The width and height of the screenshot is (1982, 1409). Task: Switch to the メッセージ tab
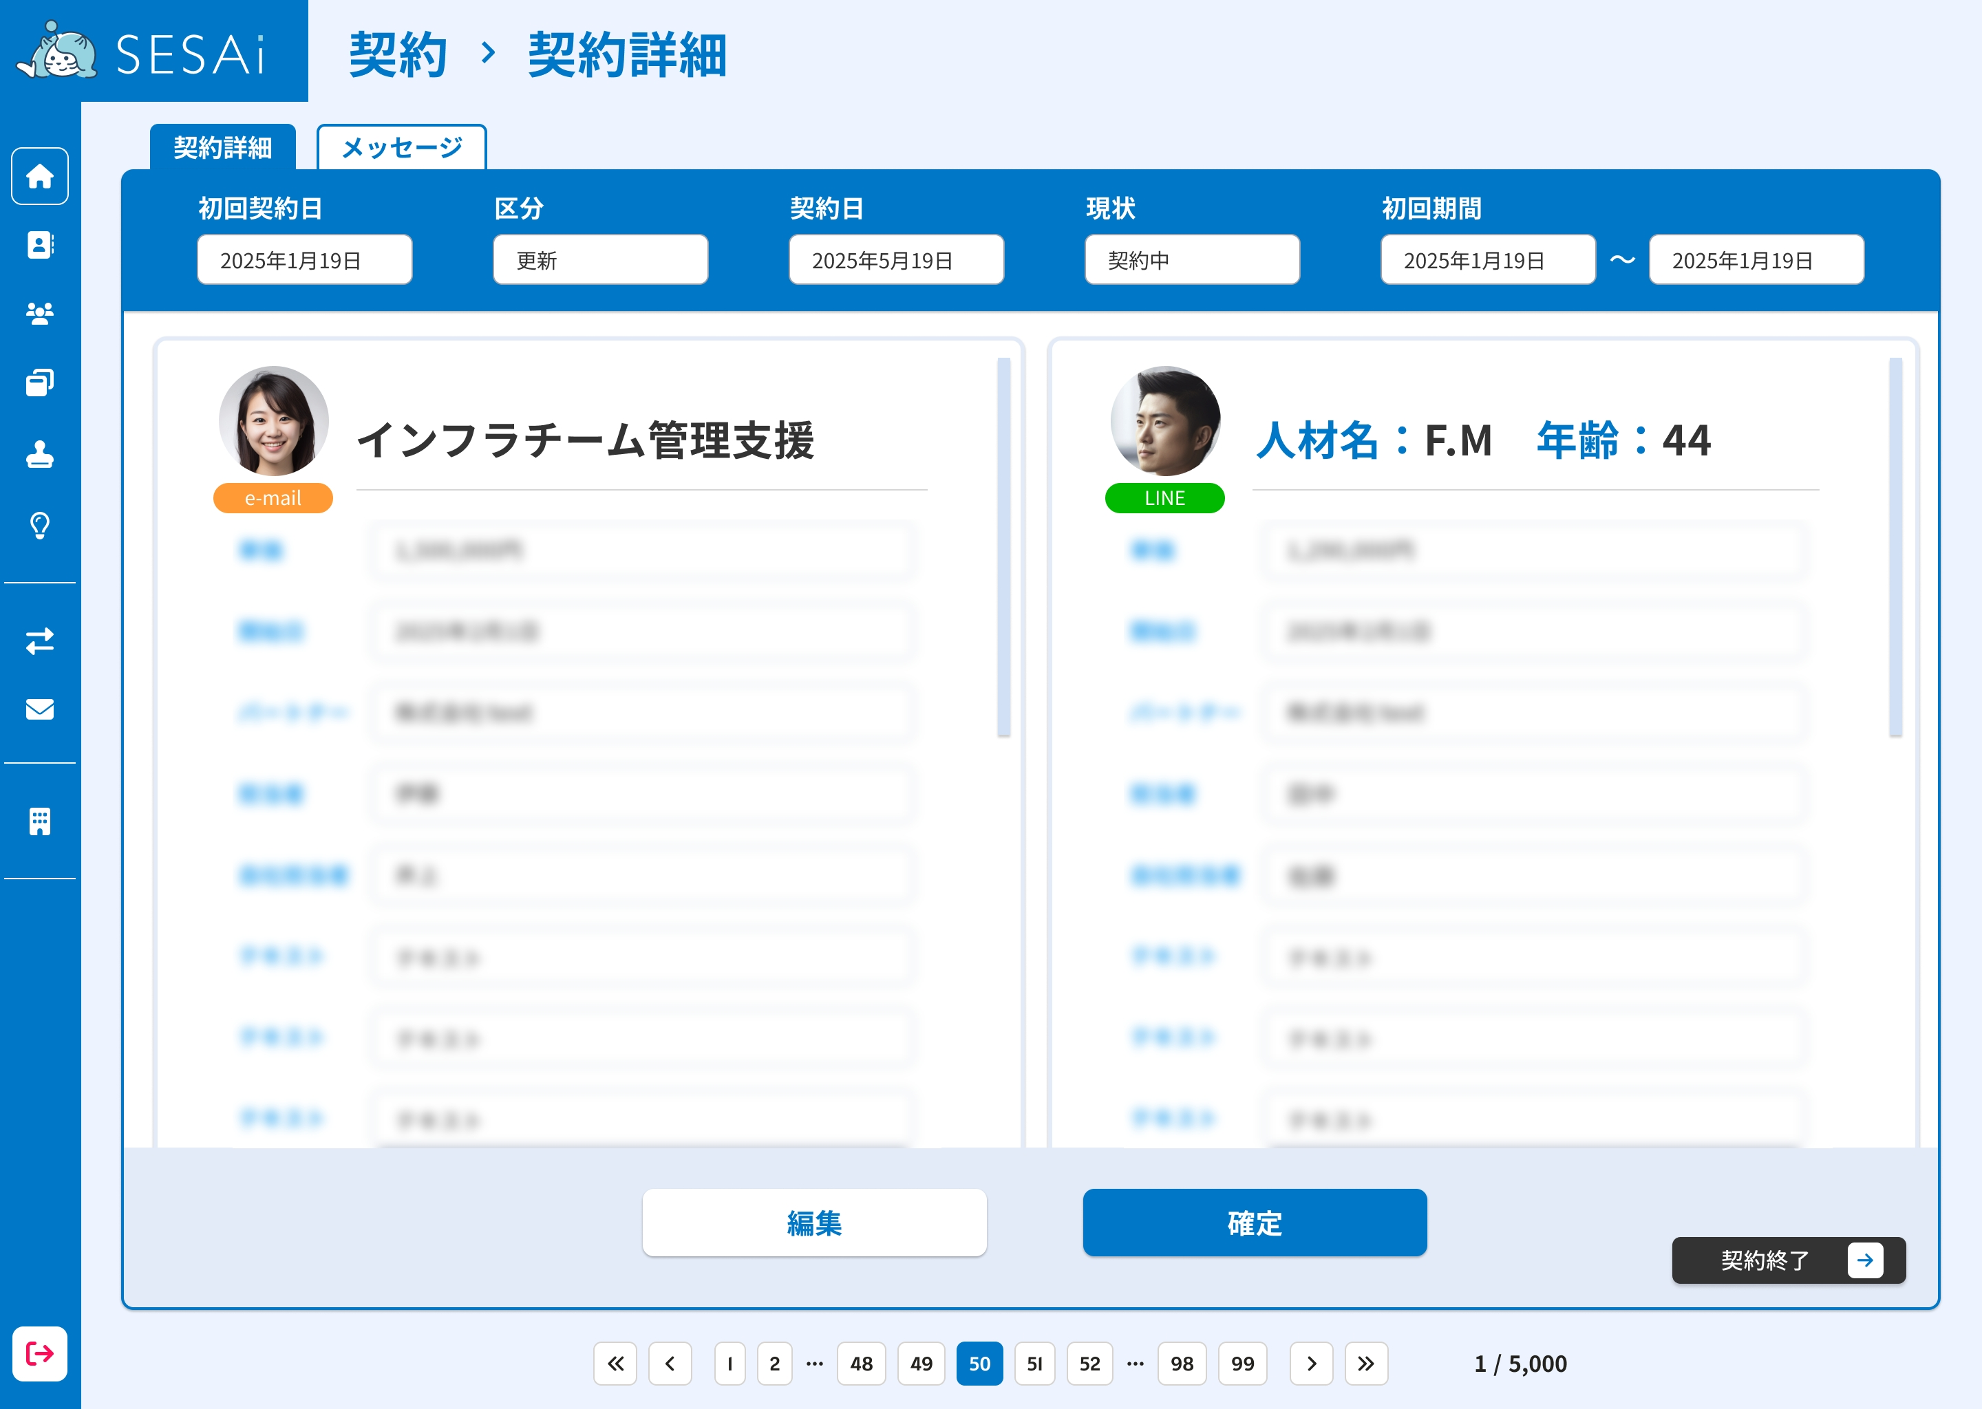point(402,147)
